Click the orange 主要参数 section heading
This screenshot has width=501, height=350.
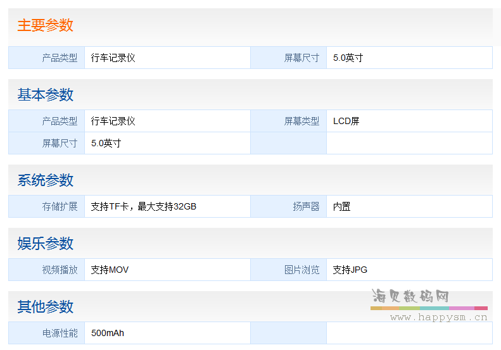tap(45, 25)
